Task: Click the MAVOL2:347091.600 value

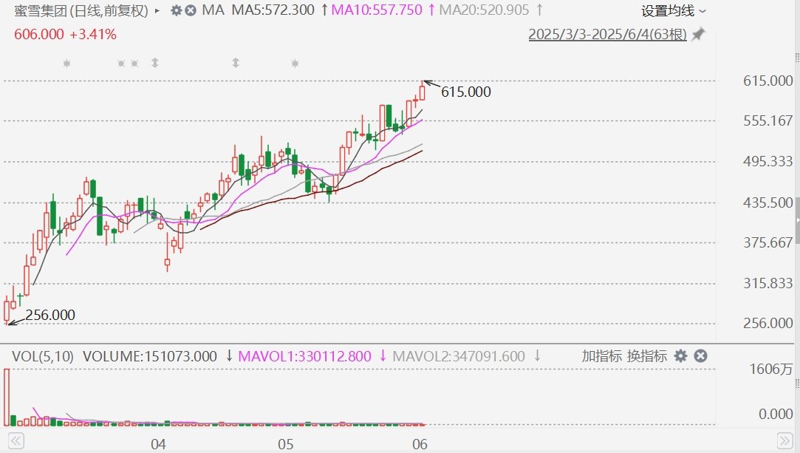Action: (x=459, y=355)
